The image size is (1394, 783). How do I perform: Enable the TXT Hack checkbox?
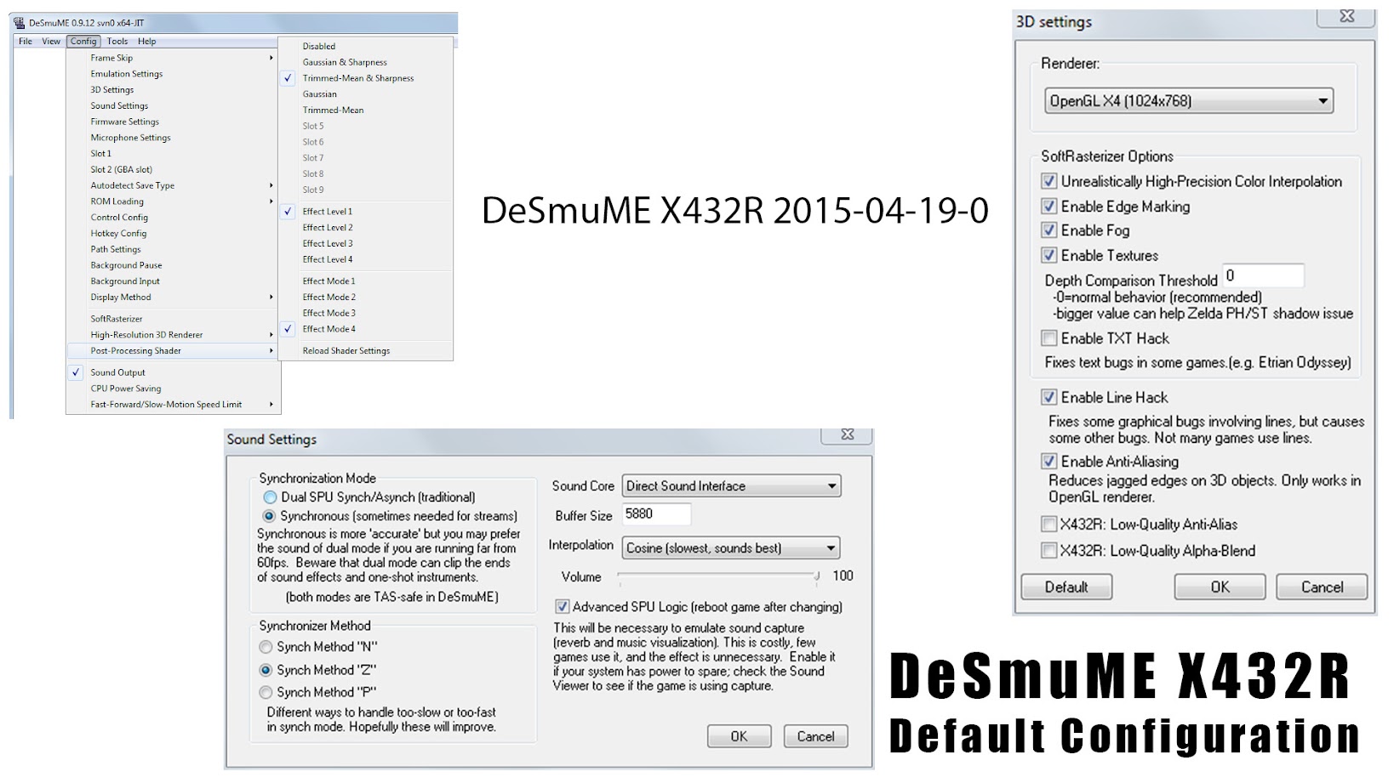1049,338
